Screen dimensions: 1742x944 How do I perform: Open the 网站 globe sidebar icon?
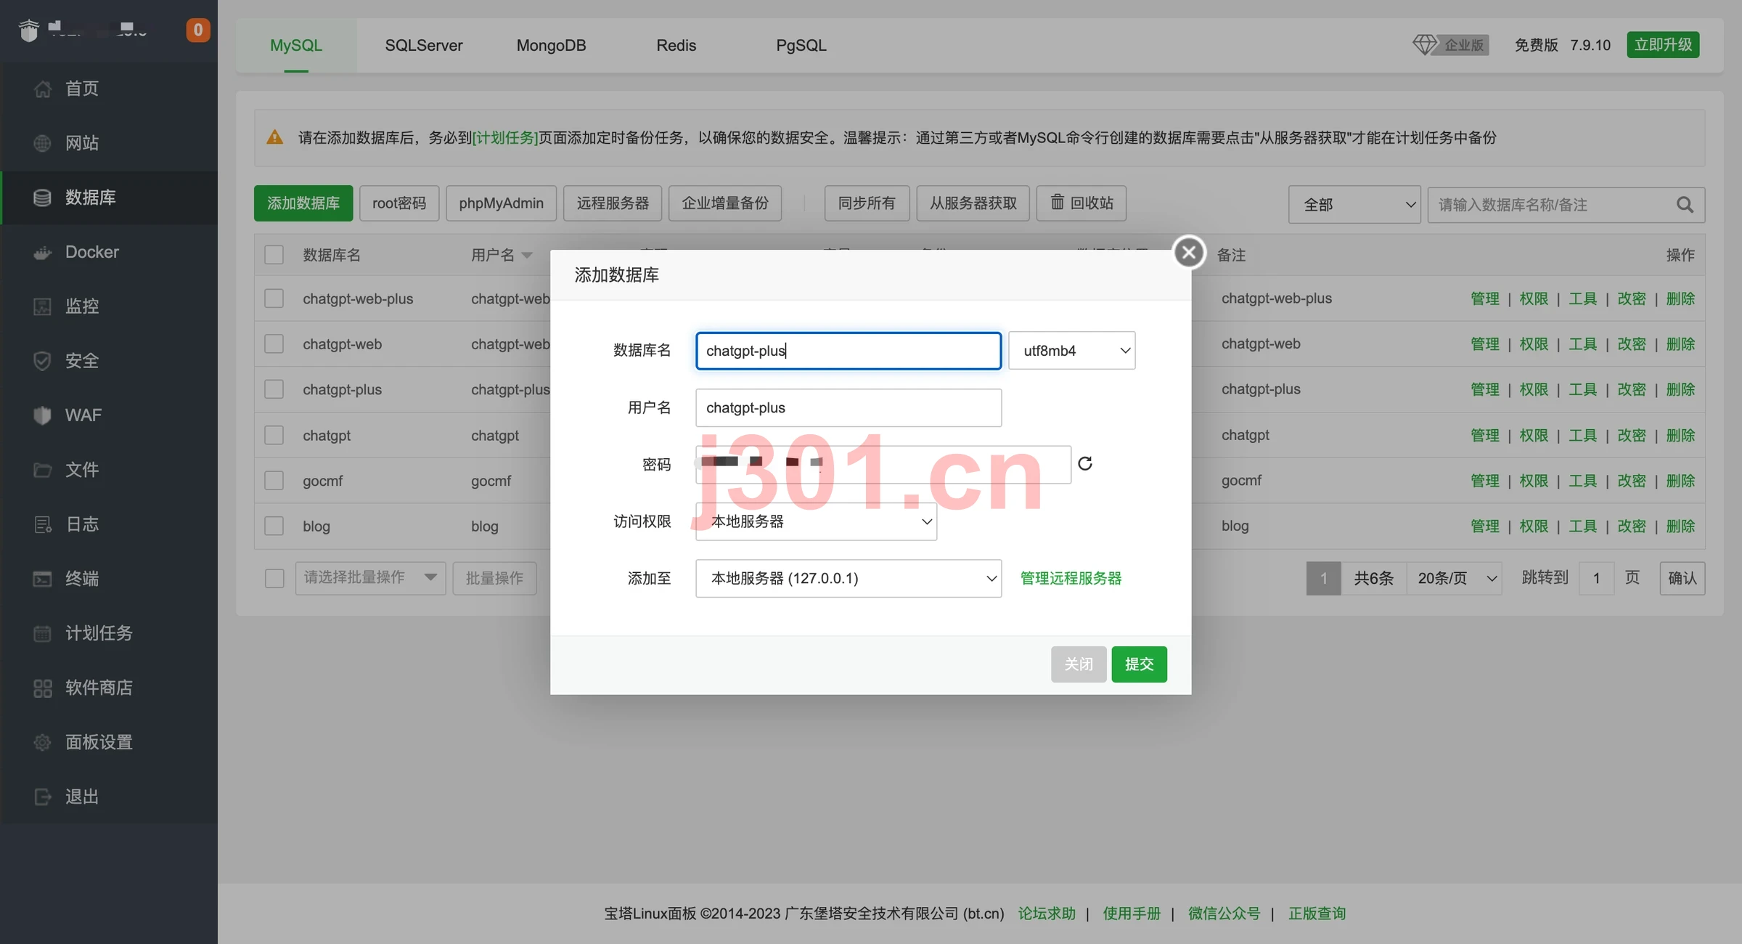pos(42,143)
